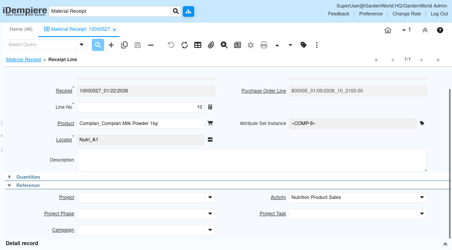Click the Delete record minus icon

coord(151,45)
